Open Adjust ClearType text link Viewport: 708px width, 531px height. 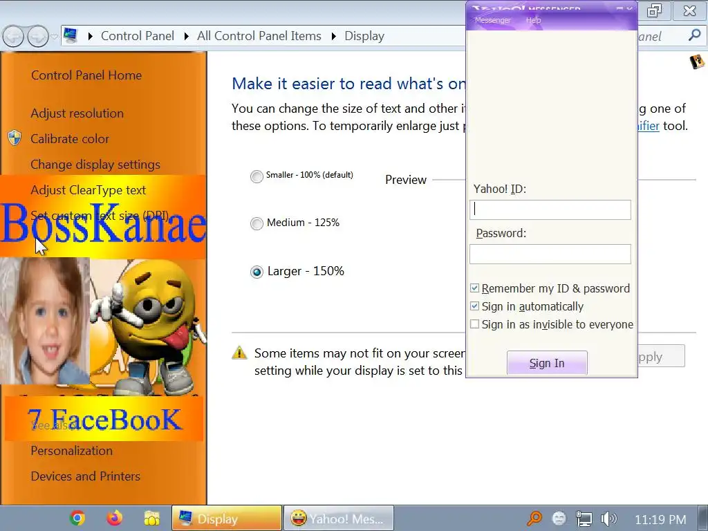88,190
